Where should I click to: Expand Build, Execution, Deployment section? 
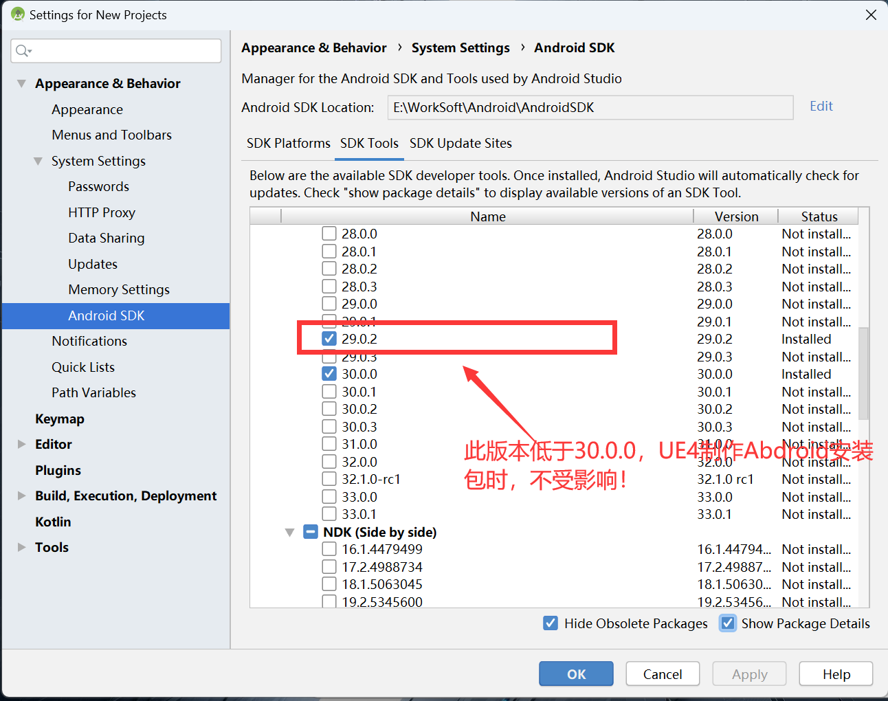point(21,496)
